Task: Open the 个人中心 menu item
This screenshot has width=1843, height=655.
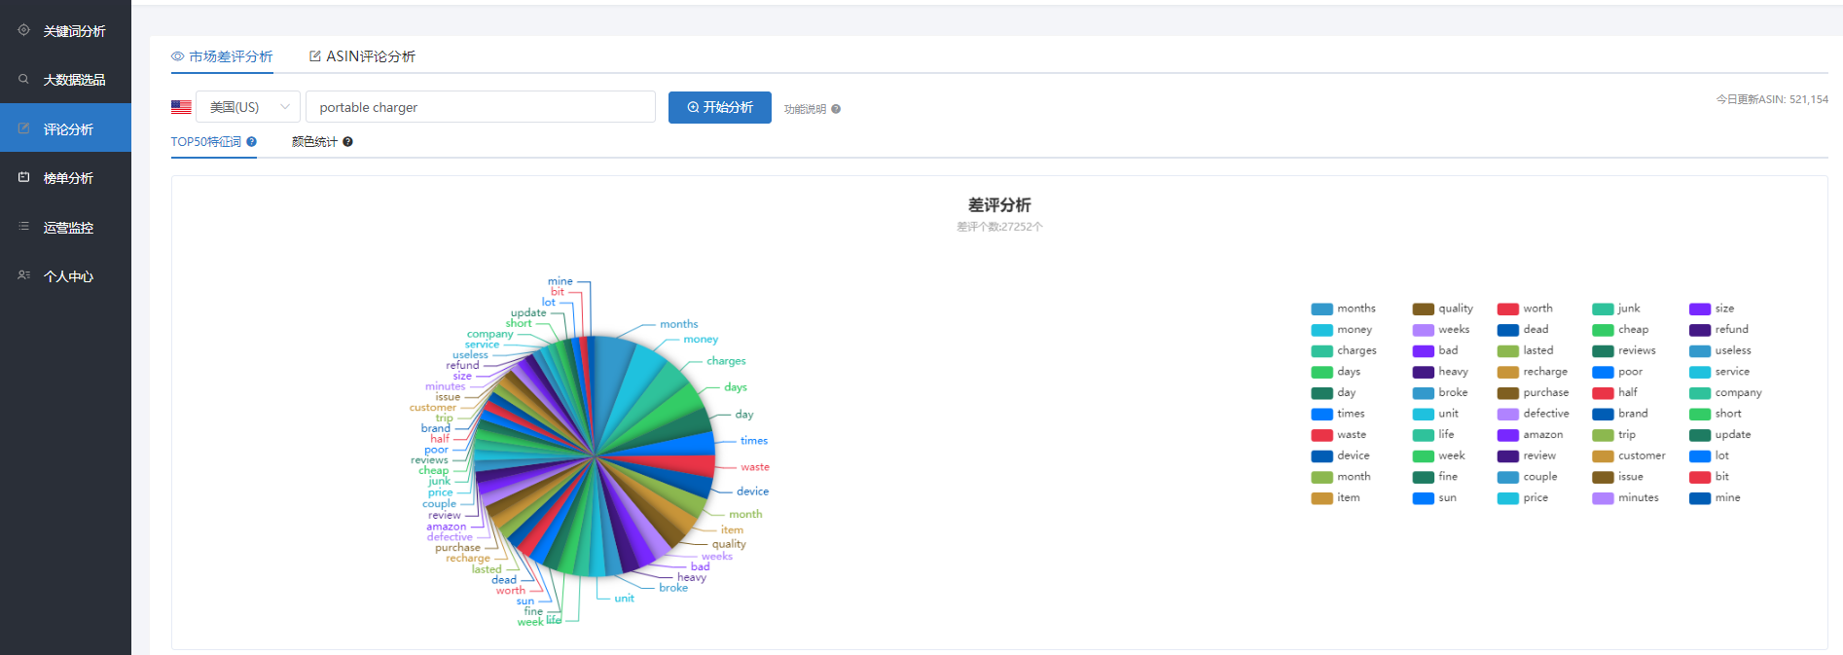Action: [65, 275]
